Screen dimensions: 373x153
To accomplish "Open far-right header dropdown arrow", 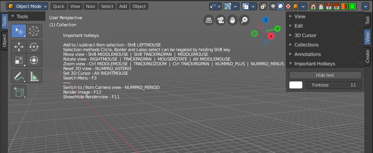I will (366, 6).
